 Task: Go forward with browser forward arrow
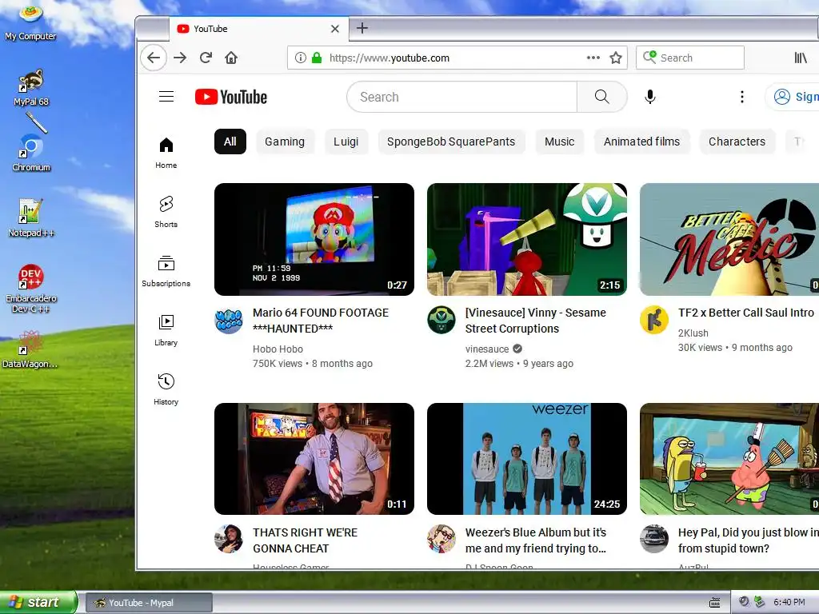coord(180,58)
